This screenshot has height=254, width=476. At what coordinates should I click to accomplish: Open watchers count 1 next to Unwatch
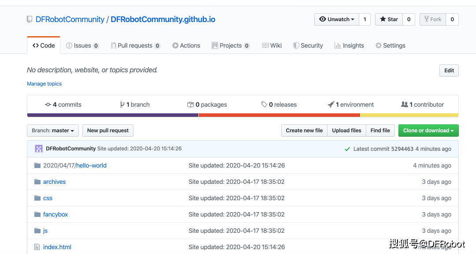click(x=364, y=19)
